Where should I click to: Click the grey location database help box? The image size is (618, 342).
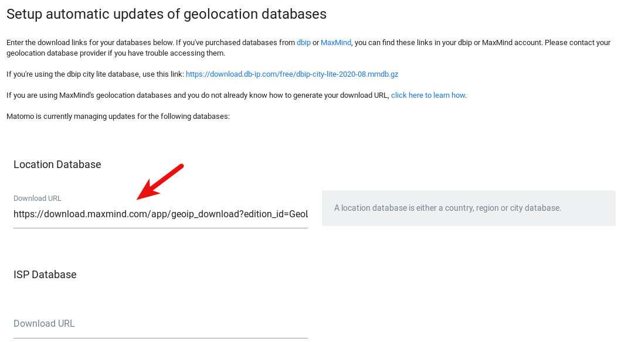(468, 208)
